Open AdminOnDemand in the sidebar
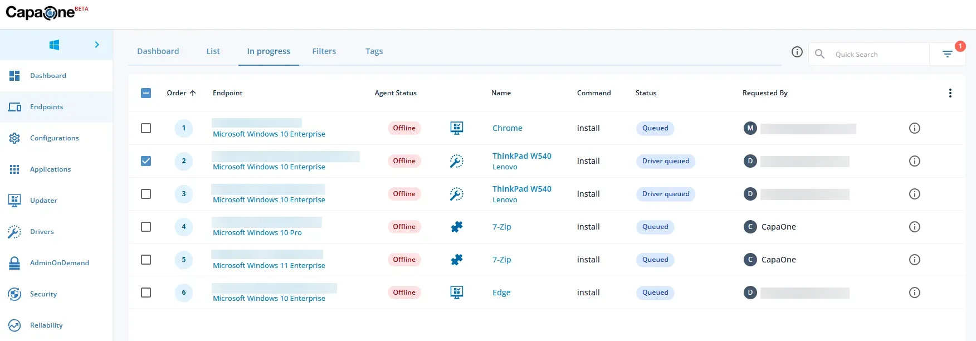The width and height of the screenshot is (976, 341). pos(56,263)
